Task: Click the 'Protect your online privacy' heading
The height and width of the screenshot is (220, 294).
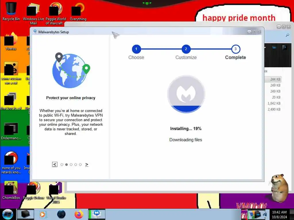Action: [71, 98]
